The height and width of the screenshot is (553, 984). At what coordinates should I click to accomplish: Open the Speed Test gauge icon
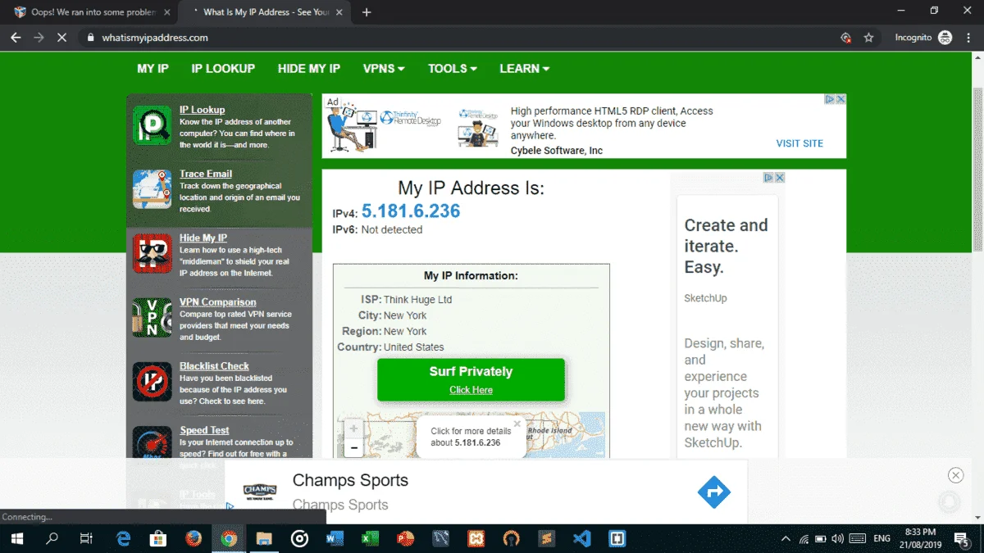(x=152, y=442)
